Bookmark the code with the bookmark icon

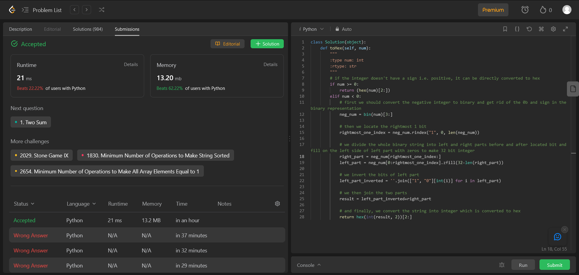505,29
